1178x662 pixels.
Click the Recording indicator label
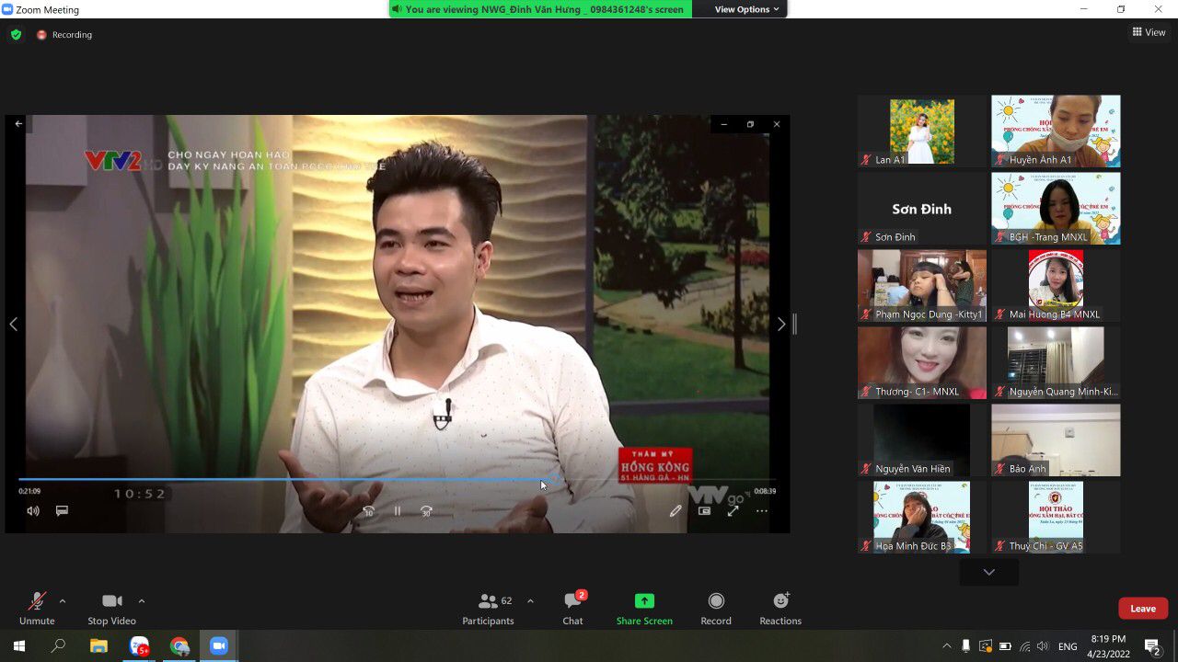click(x=72, y=35)
